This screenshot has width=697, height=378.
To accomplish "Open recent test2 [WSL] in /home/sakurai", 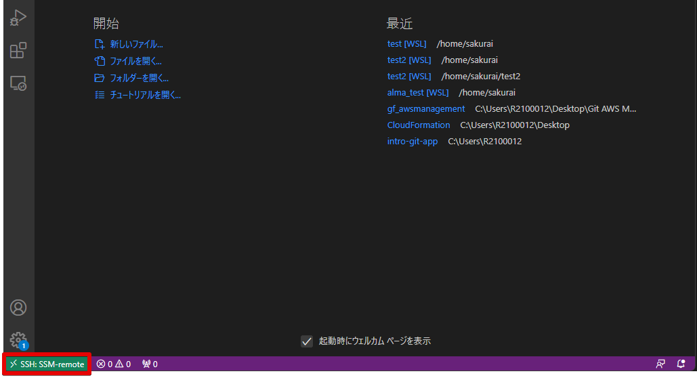I will [409, 60].
